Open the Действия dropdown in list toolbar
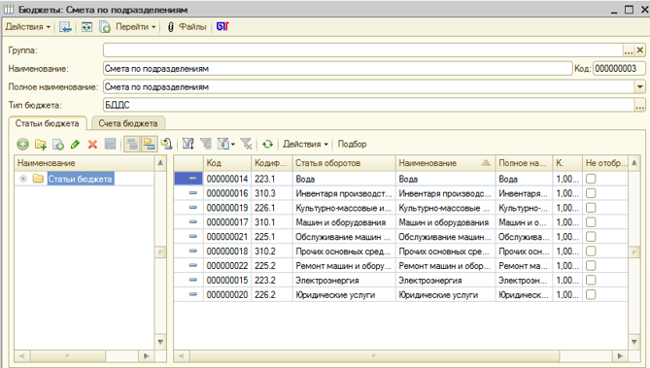Viewport: 650px width, 368px height. 305,145
